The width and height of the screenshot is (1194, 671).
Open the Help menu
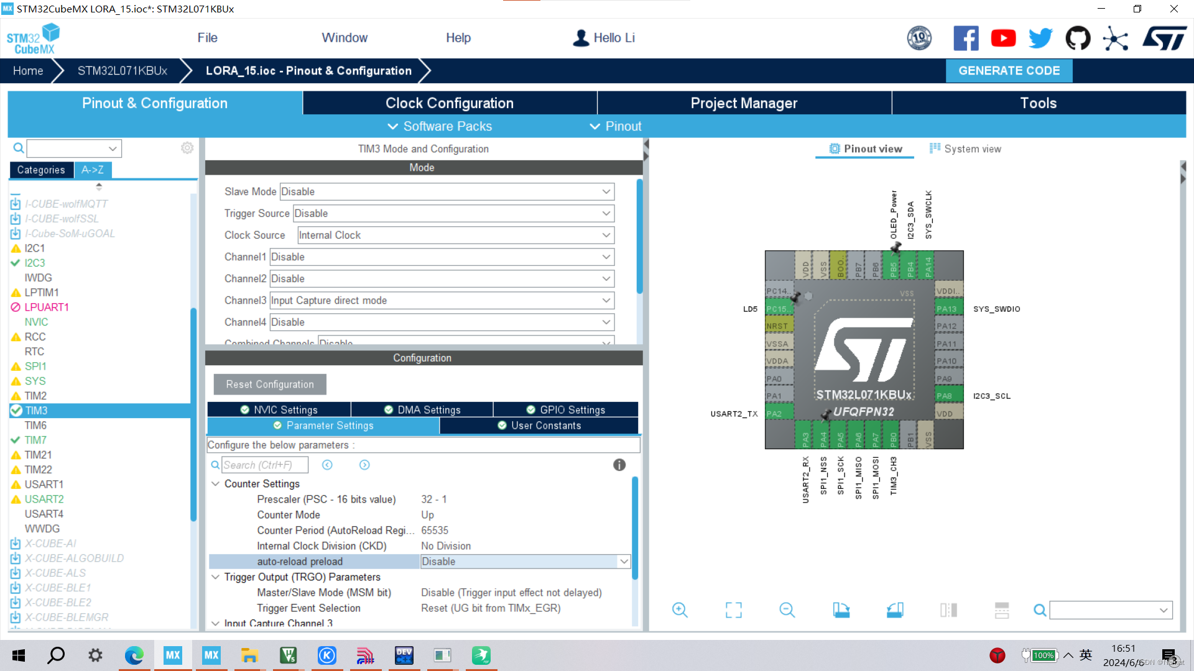[458, 38]
